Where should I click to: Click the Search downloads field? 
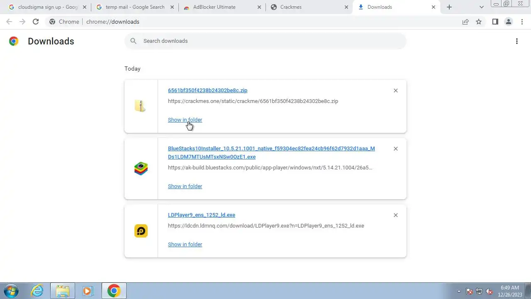265,41
